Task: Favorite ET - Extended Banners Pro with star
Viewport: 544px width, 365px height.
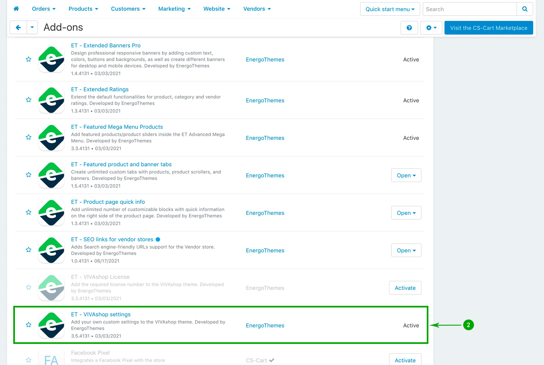Action: point(29,60)
